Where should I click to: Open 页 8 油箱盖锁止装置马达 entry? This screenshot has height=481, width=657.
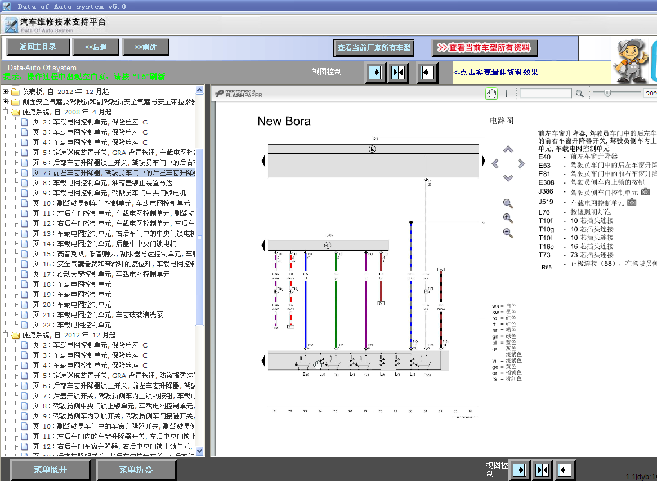tap(113, 183)
